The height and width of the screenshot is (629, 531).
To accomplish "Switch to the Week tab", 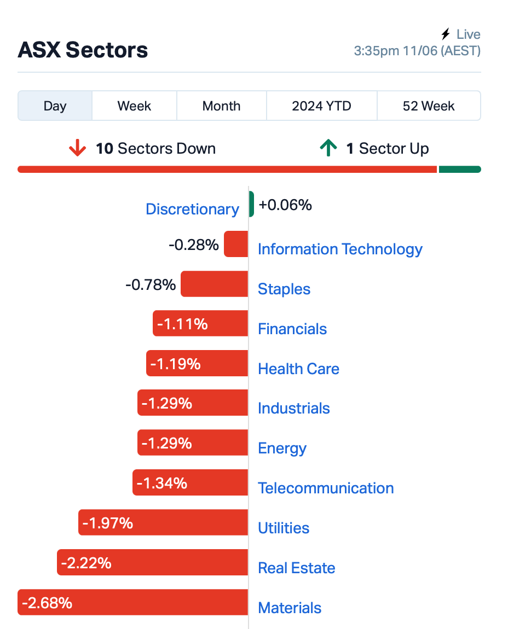I will 134,106.
